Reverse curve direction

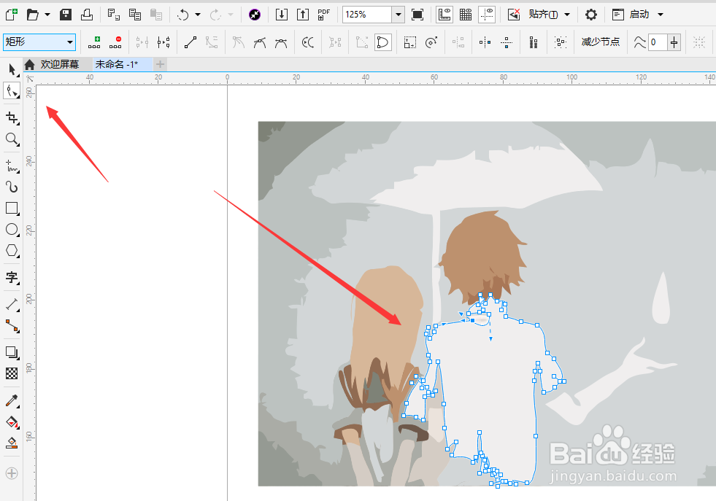click(308, 42)
